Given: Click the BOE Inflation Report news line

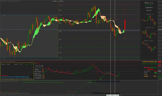Looking at the screenshot, I should pos(15,77).
